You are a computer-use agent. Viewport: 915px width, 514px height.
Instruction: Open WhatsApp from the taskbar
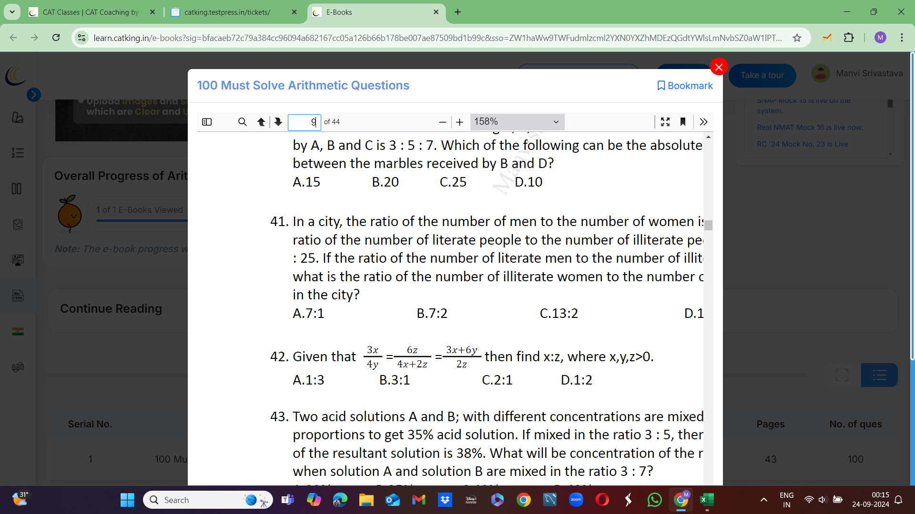coord(654,500)
